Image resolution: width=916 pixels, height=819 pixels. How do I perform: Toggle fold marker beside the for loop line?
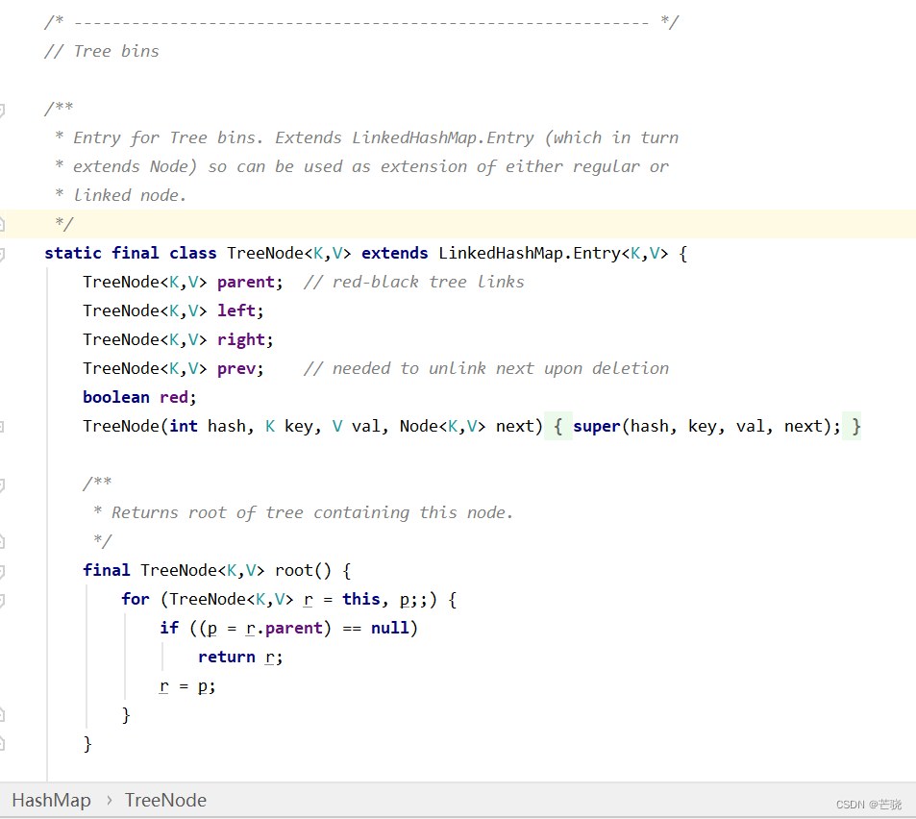2,600
